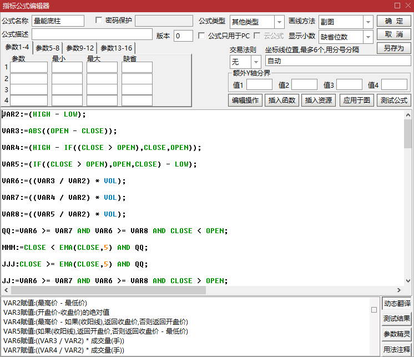414x357 pixels.
Task: Click the code line starting with 'VAR6:='
Action: (64, 181)
